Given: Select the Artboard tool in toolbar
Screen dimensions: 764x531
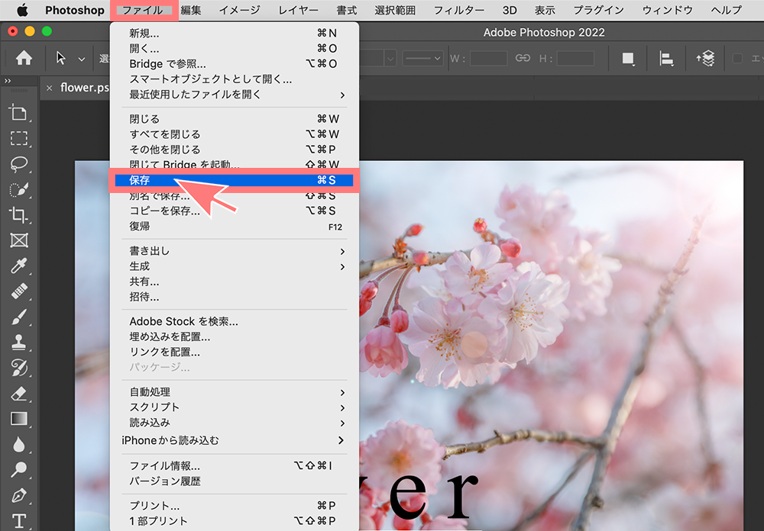Looking at the screenshot, I should point(18,112).
